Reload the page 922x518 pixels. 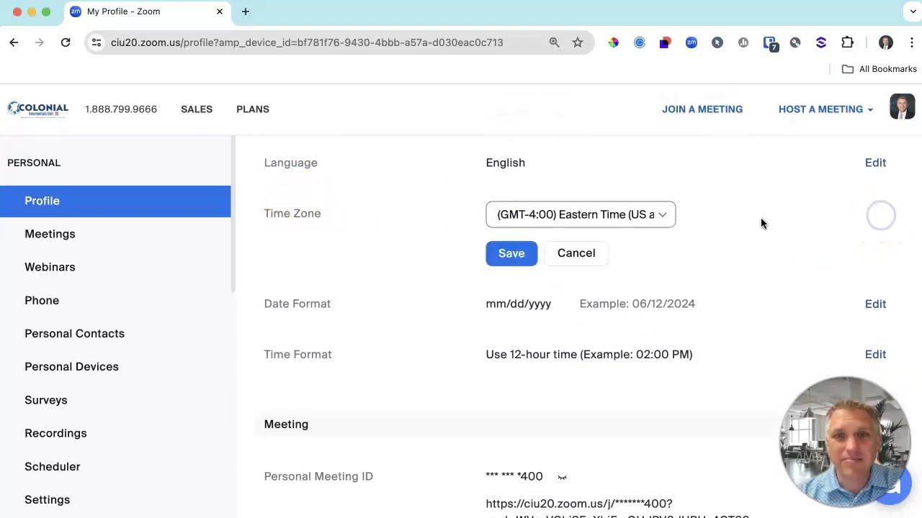click(66, 42)
